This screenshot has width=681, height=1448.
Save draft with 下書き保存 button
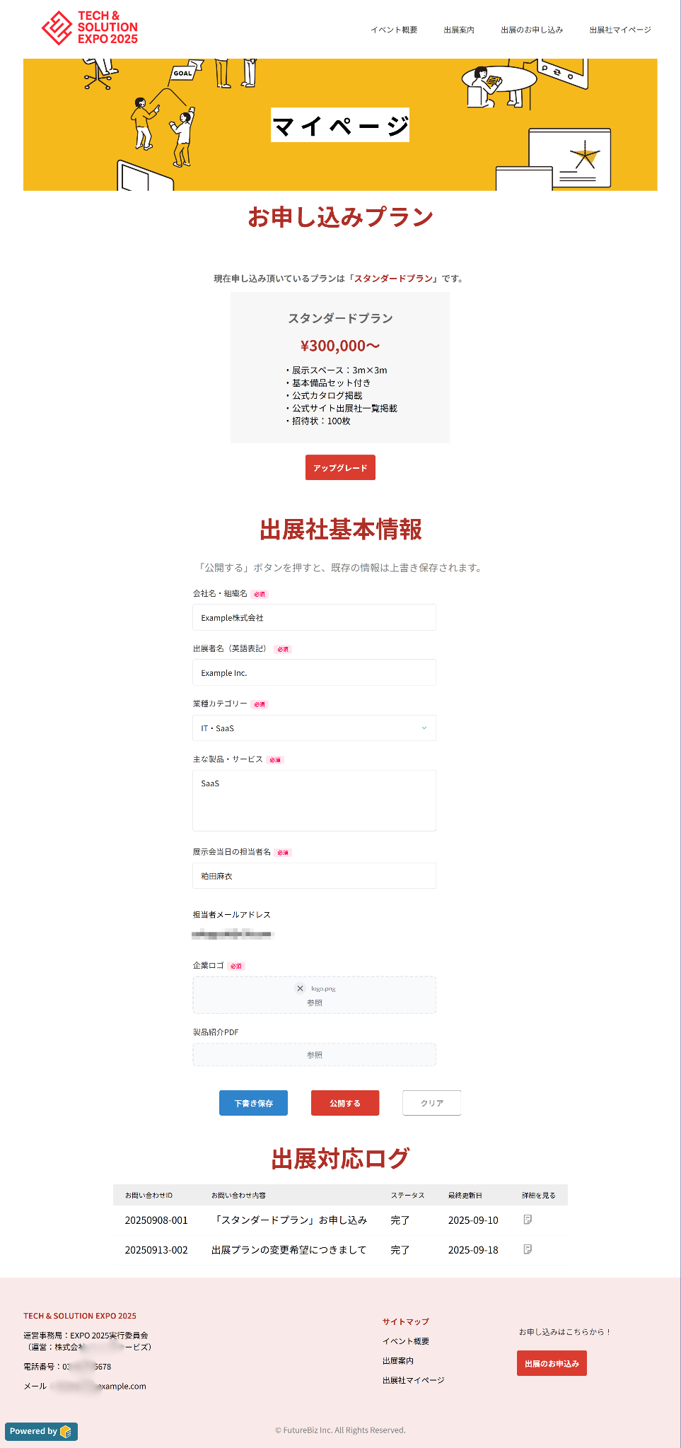click(x=253, y=1103)
